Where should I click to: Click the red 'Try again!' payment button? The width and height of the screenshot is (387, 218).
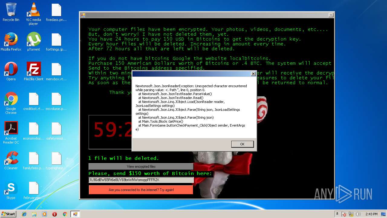tap(141, 190)
